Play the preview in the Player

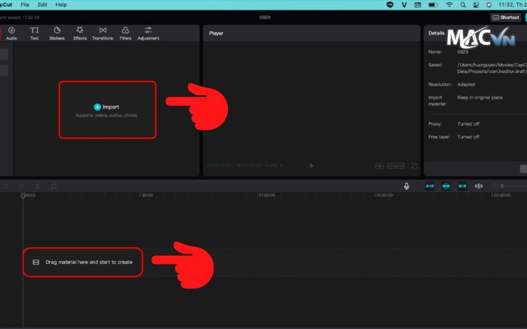click(312, 166)
